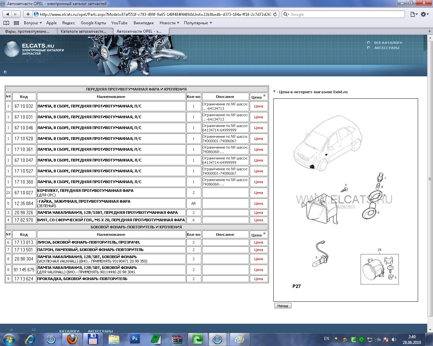Click the small mail envelope icon in footer
Viewport: 433px width, 346px height.
click(34, 330)
